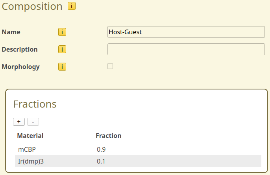
Task: Click the 0.1 fraction value
Action: [101, 161]
